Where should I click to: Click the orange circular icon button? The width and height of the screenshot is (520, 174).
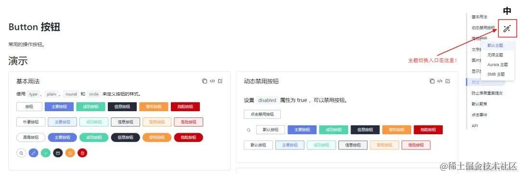(x=70, y=153)
